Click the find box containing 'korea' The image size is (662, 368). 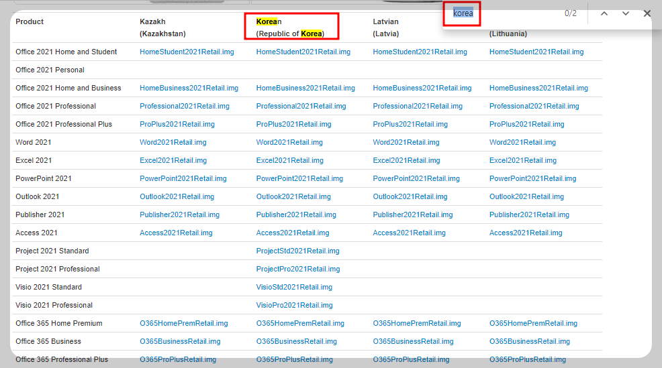click(463, 13)
